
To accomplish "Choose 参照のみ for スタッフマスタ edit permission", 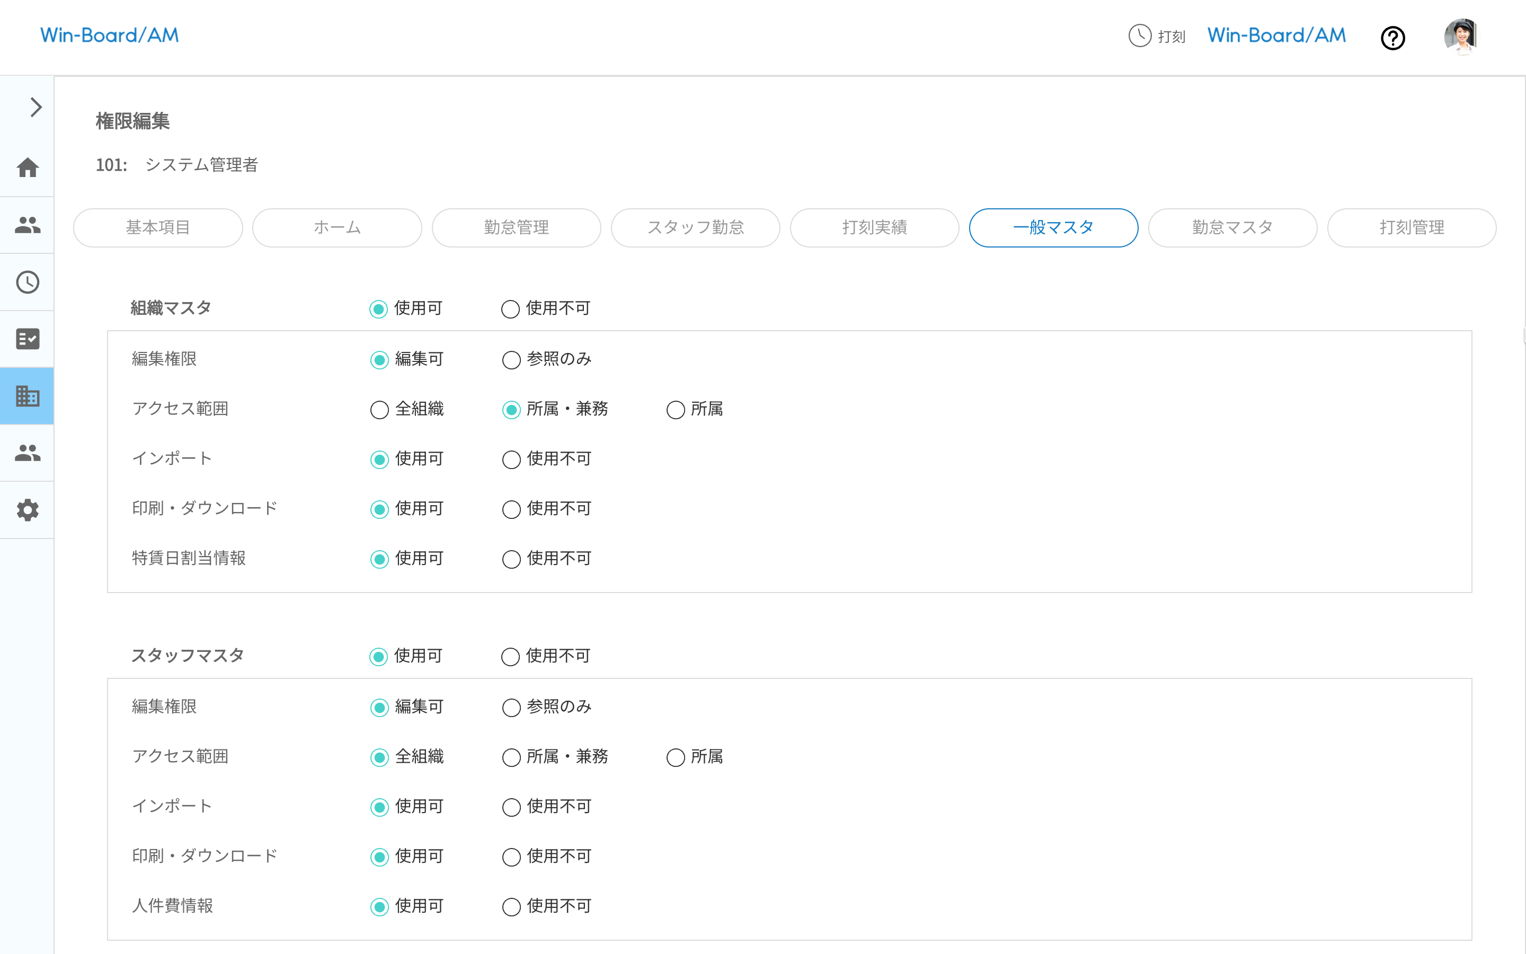I will point(511,708).
